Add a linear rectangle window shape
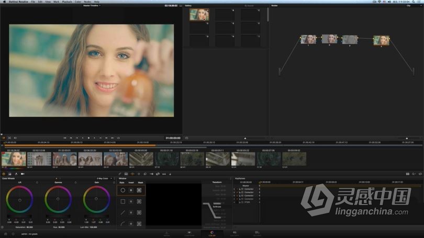Image resolution: width=424 pixels, height=238 pixels. coord(123,201)
